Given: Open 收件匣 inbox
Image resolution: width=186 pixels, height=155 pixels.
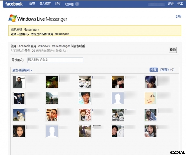Looking at the screenshot, I should click(69, 4).
